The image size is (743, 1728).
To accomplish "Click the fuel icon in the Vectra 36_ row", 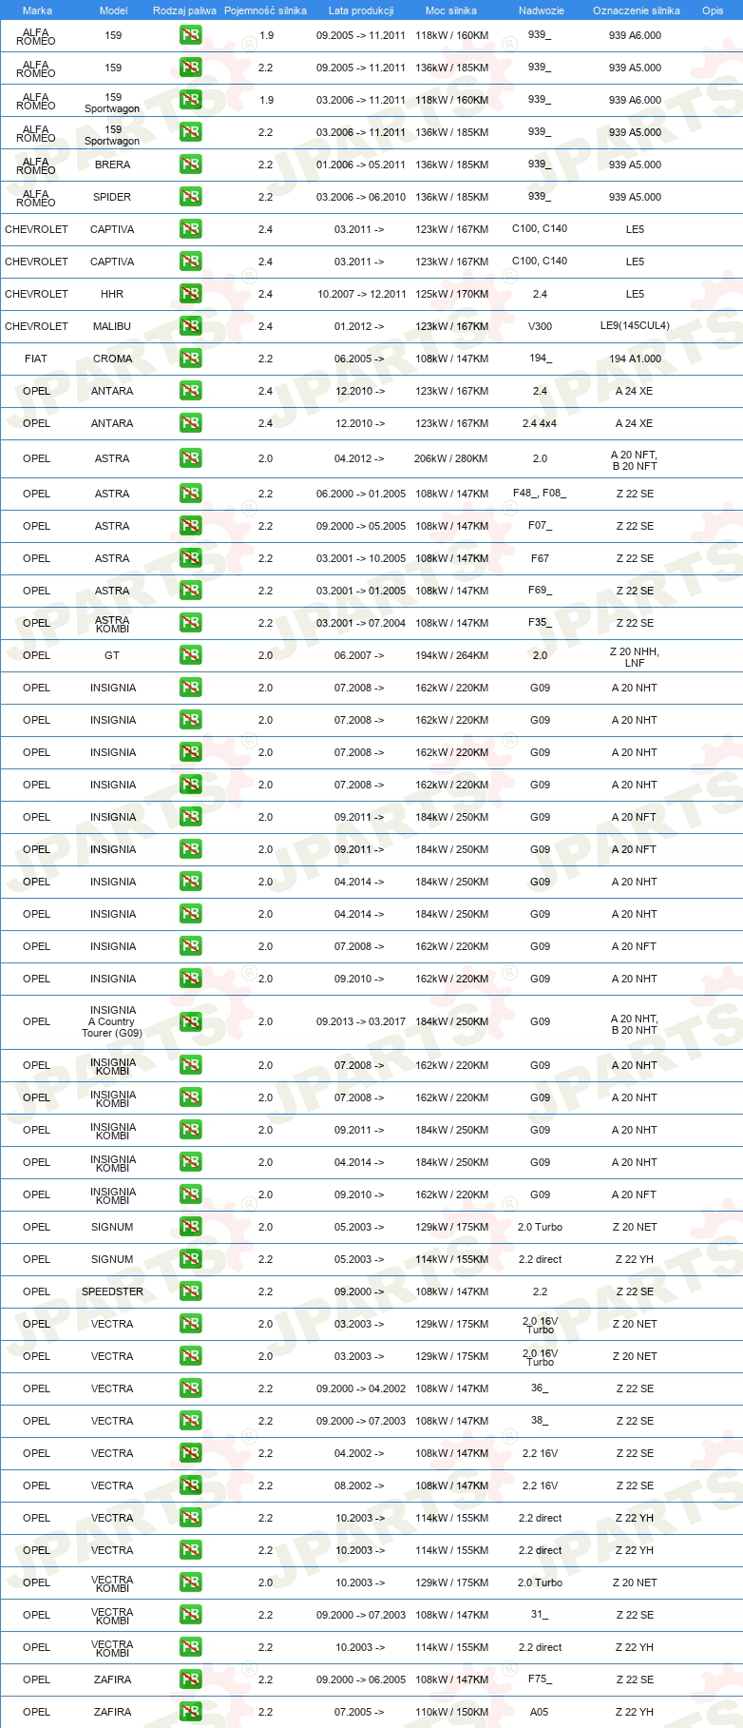I will coord(190,1388).
